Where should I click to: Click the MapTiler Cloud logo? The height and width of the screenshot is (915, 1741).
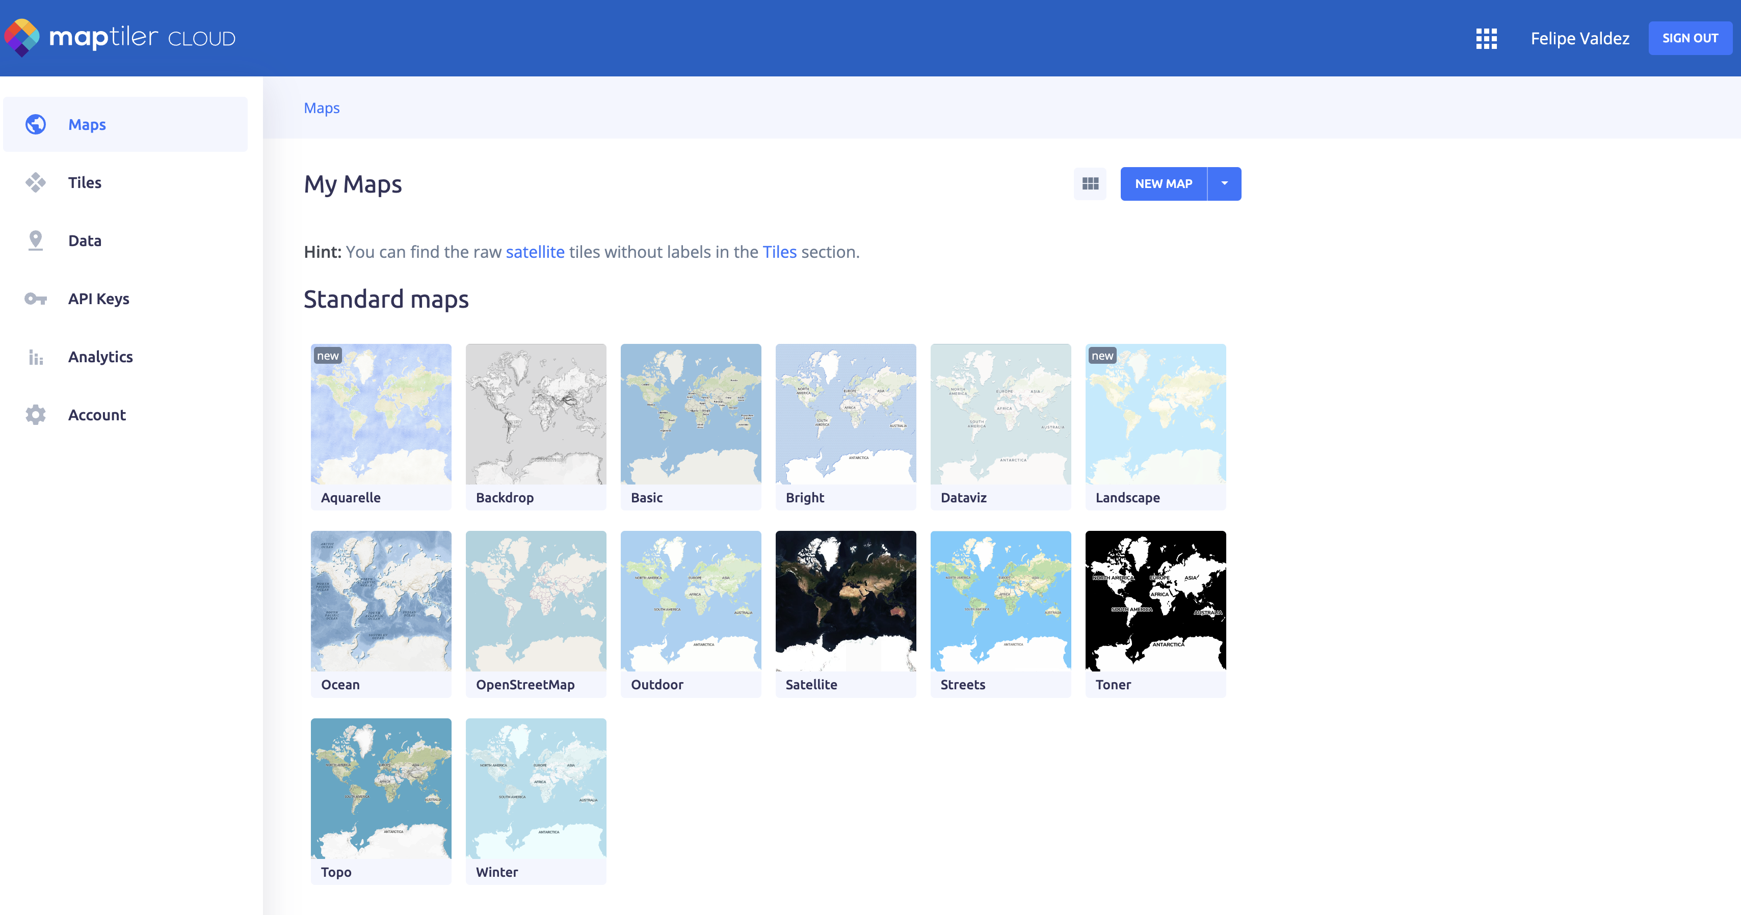(120, 37)
